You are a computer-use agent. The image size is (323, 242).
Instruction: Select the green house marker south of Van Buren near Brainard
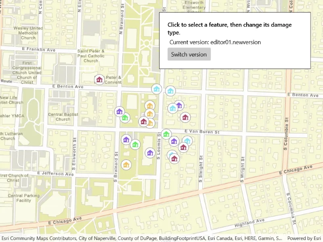[135, 144]
